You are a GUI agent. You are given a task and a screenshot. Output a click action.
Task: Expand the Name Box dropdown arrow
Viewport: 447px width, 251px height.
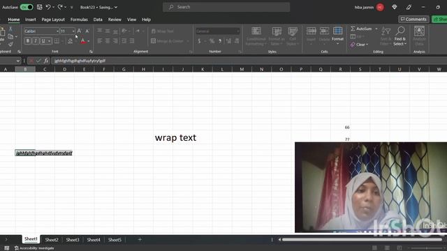18,61
